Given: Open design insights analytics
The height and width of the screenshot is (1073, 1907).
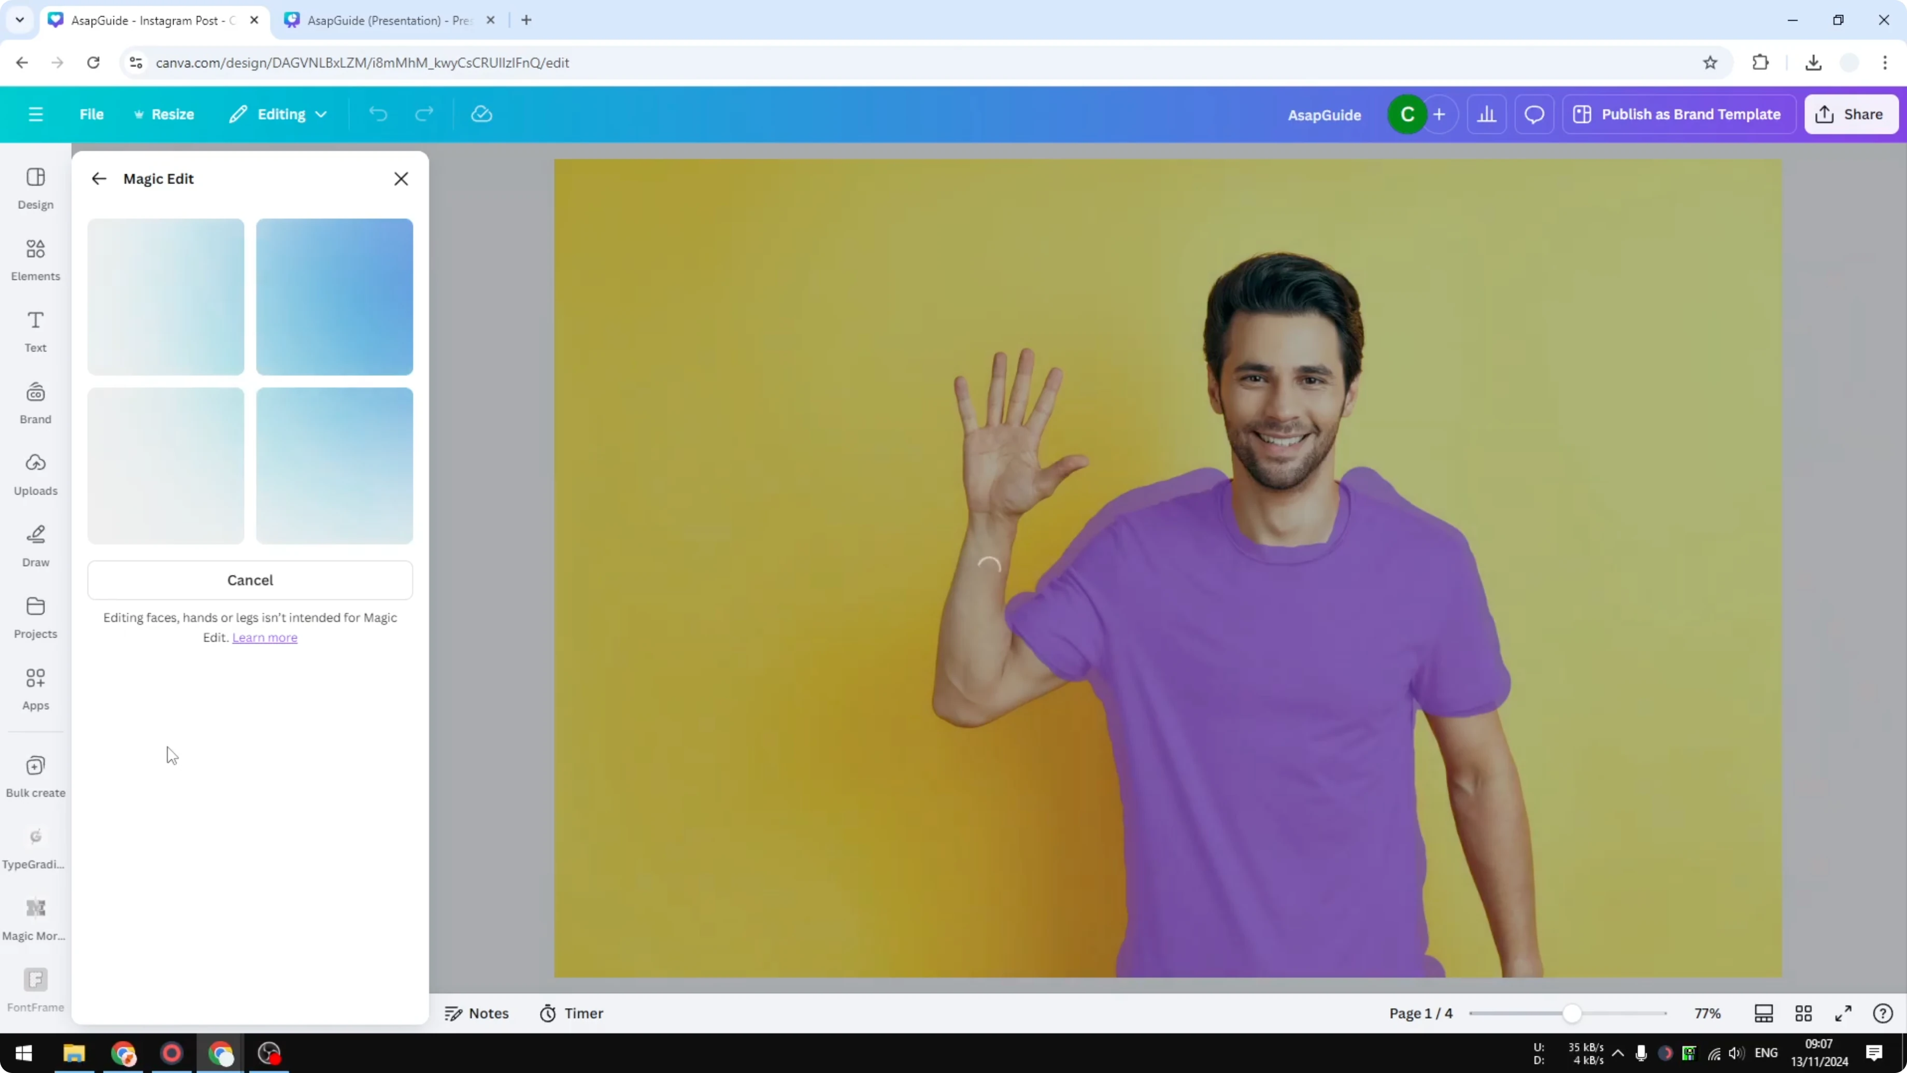Looking at the screenshot, I should pos(1487,114).
